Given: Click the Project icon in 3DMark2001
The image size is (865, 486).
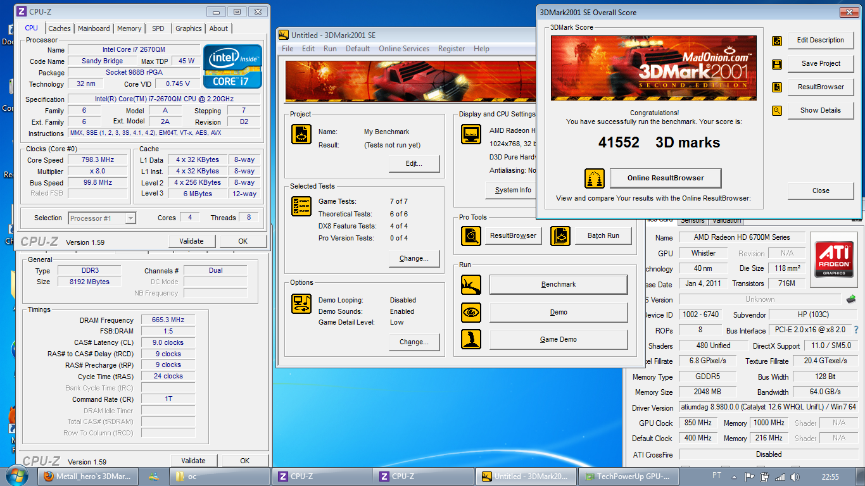Looking at the screenshot, I should 301,134.
